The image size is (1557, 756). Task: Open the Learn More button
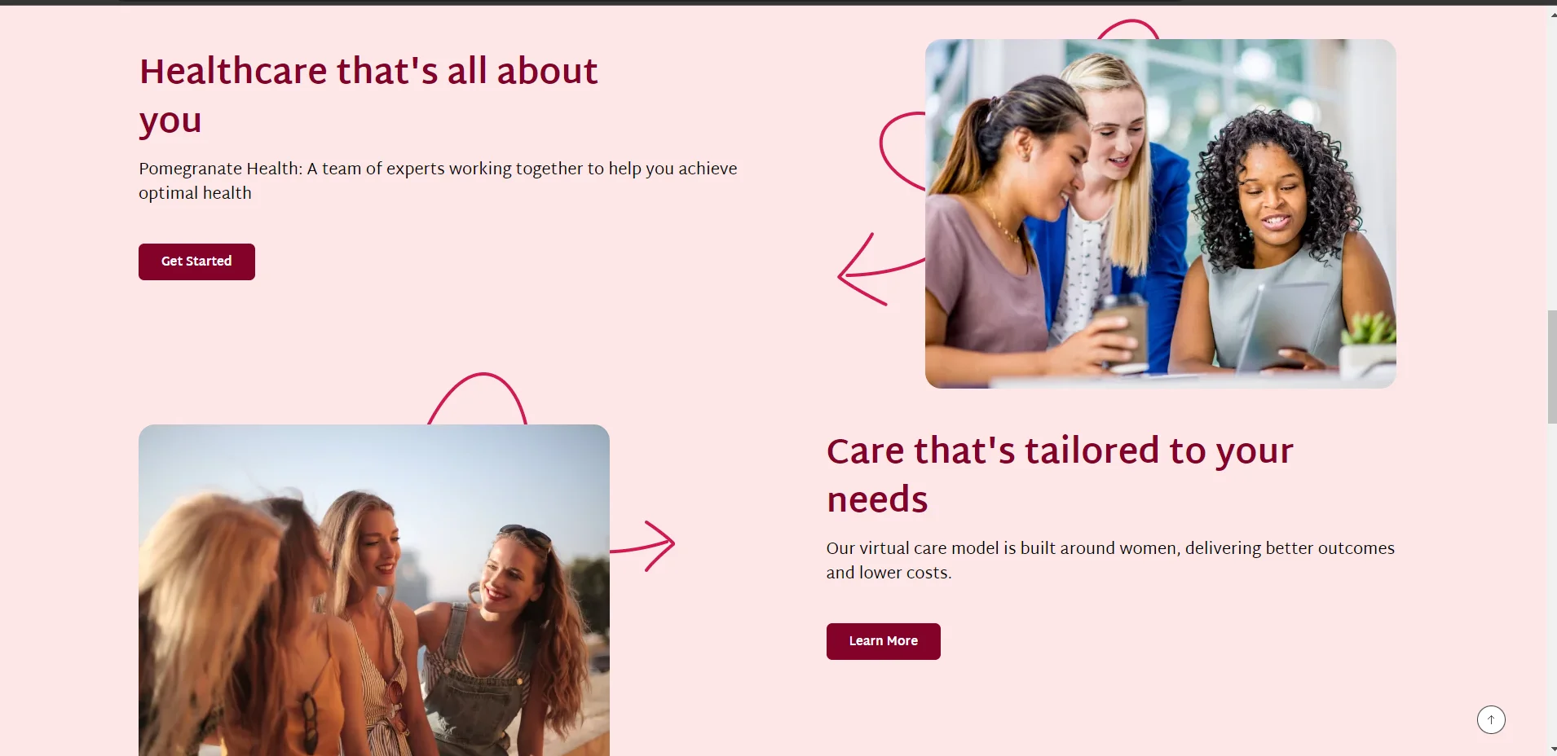coord(883,641)
